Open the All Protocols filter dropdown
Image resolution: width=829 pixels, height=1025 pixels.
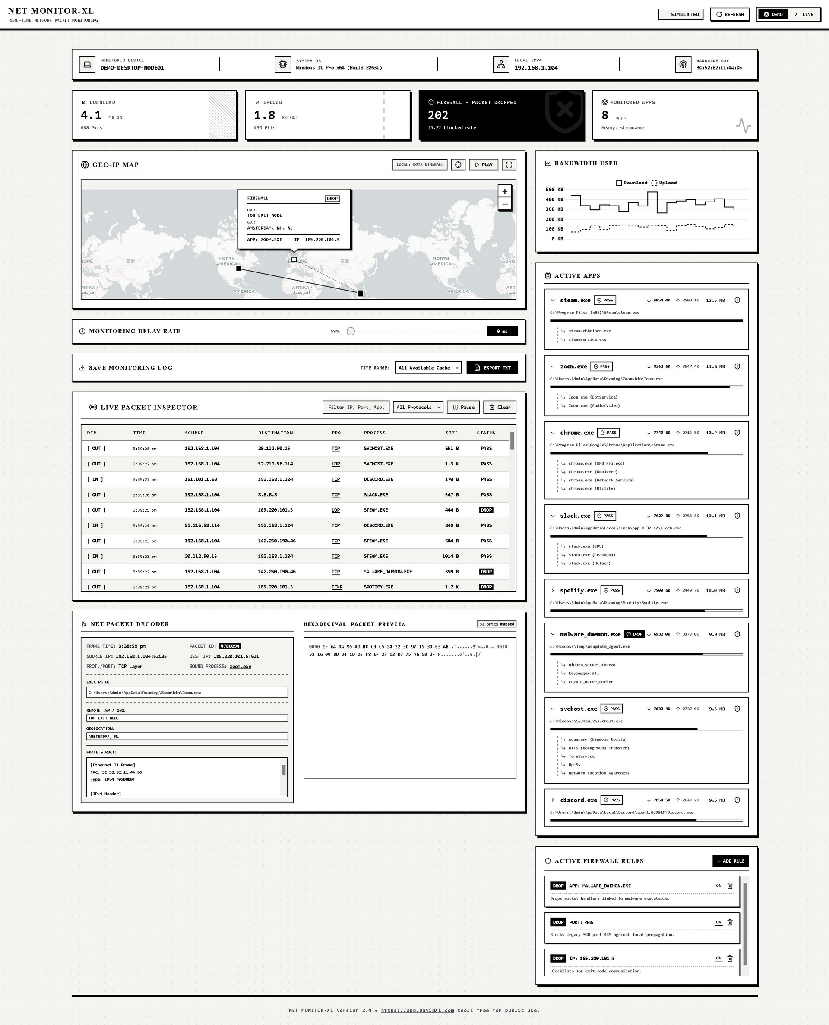(x=418, y=407)
